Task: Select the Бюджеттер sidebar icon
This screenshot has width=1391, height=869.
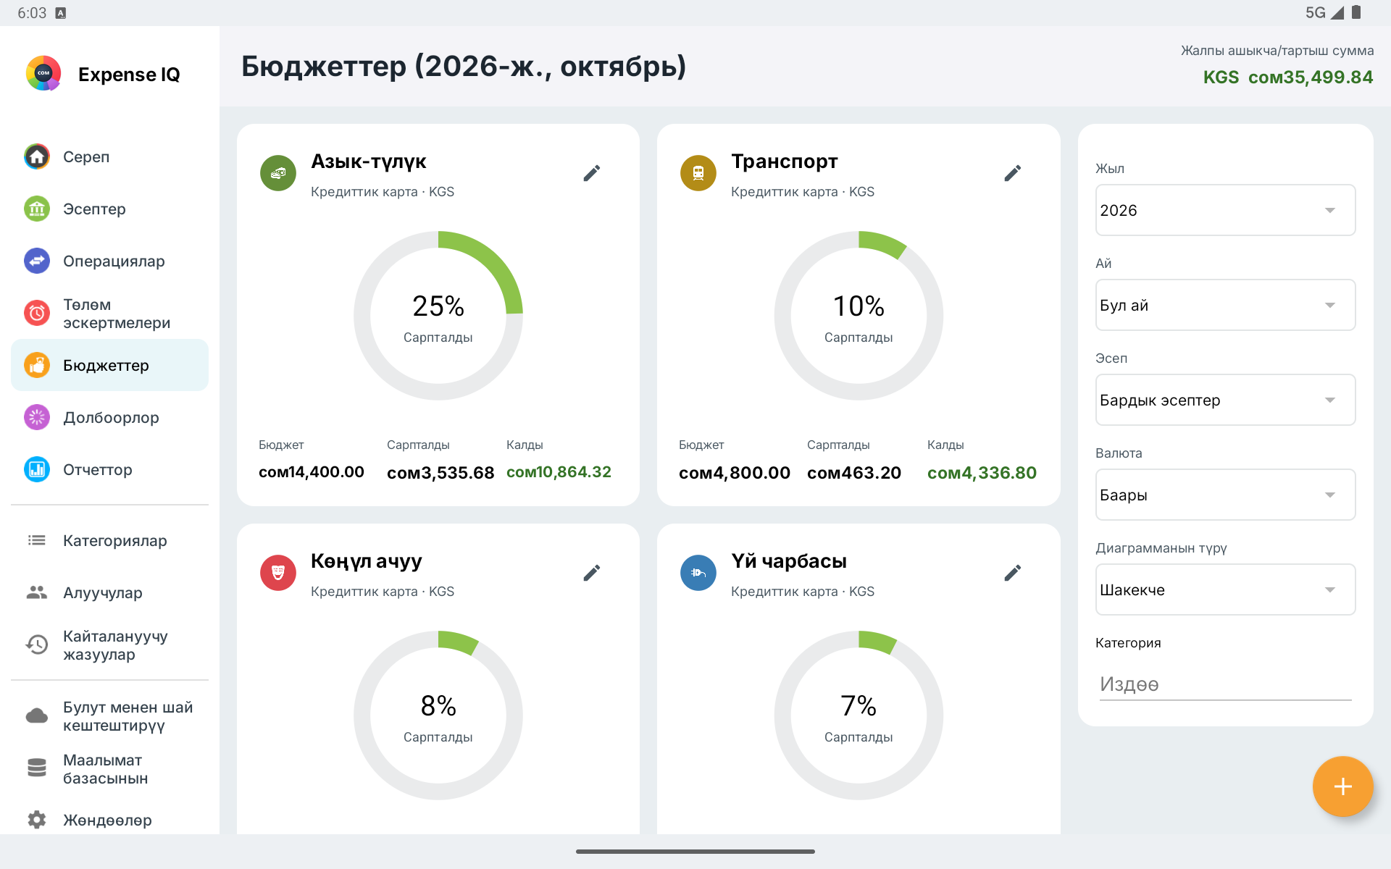Action: 37,365
